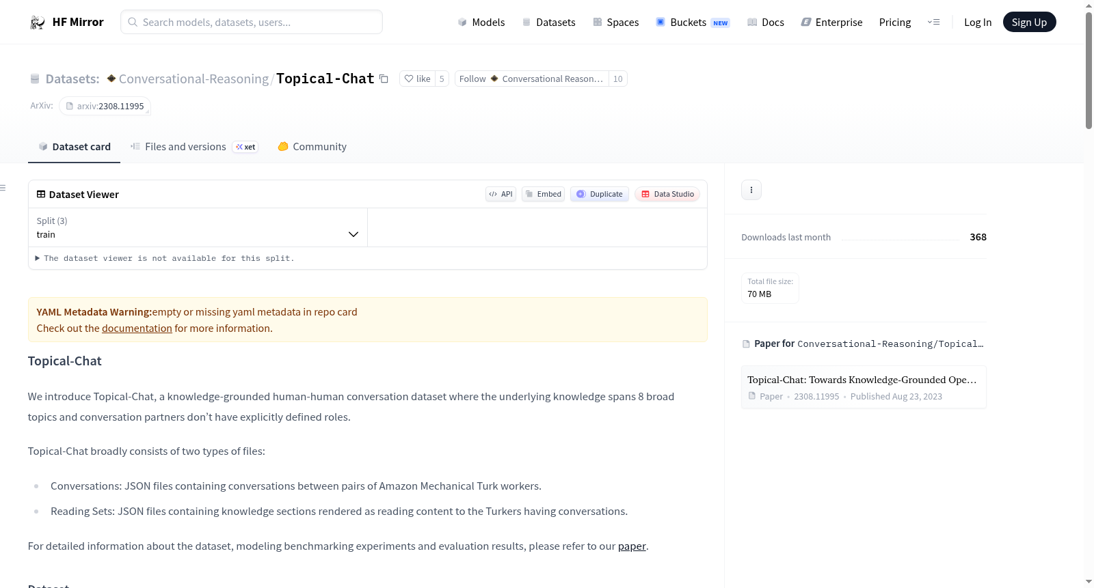The height and width of the screenshot is (588, 1094).
Task: Click the Sign Up button
Action: 1030,23
